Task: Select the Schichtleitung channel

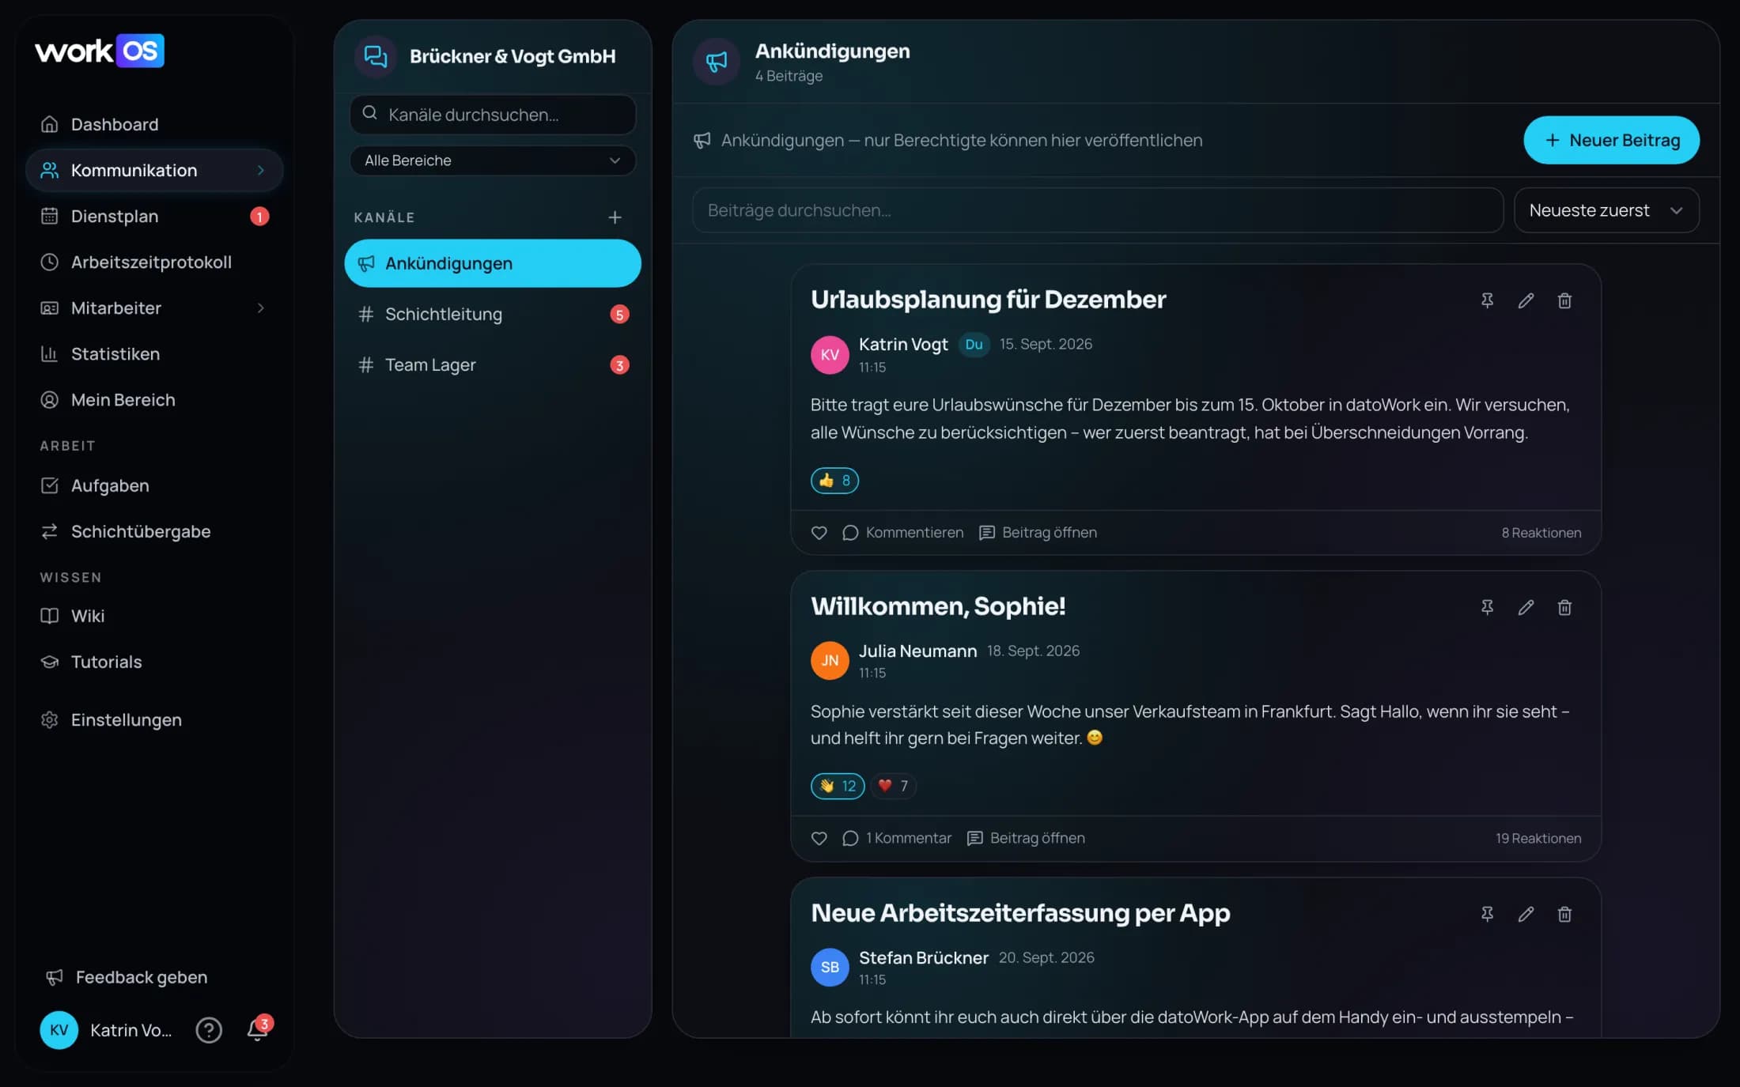Action: pyautogui.click(x=493, y=314)
